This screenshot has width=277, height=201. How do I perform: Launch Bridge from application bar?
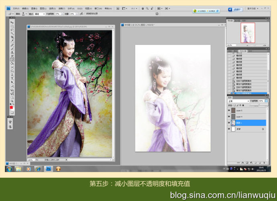point(118,8)
